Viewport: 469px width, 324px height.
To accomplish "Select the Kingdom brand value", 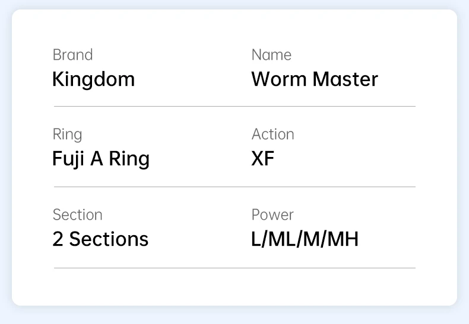I will point(94,80).
